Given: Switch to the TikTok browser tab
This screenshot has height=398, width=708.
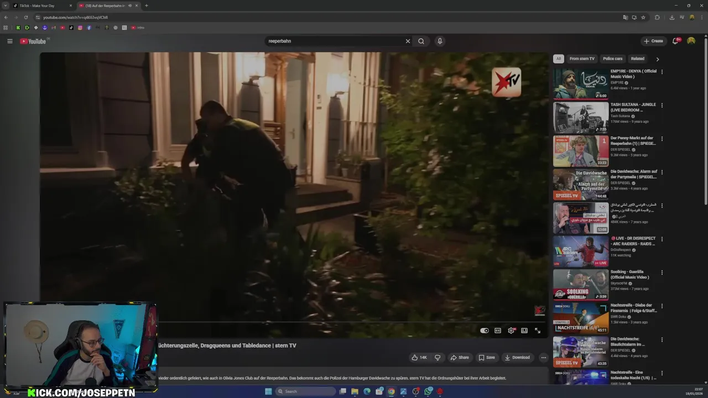Looking at the screenshot, I should [41, 6].
